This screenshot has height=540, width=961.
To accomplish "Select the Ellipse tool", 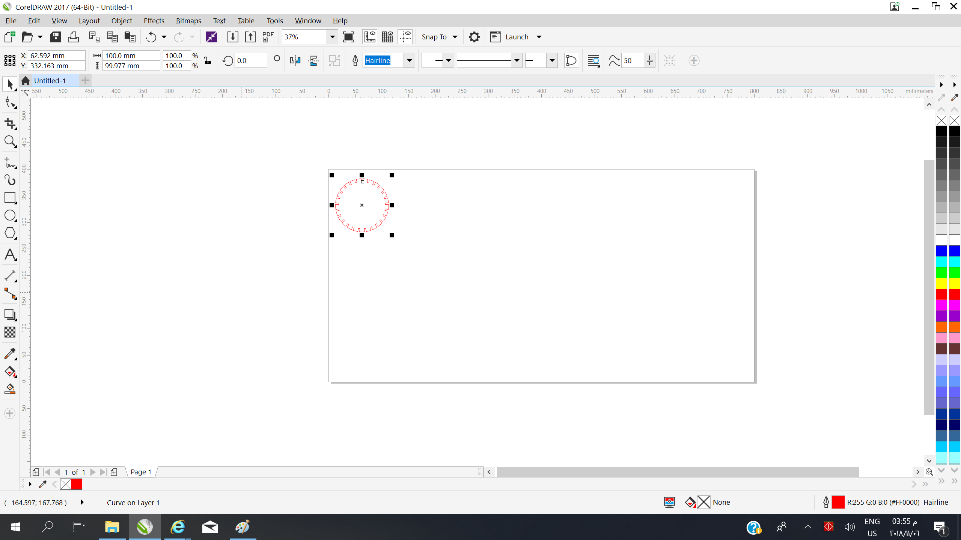I will (x=10, y=216).
